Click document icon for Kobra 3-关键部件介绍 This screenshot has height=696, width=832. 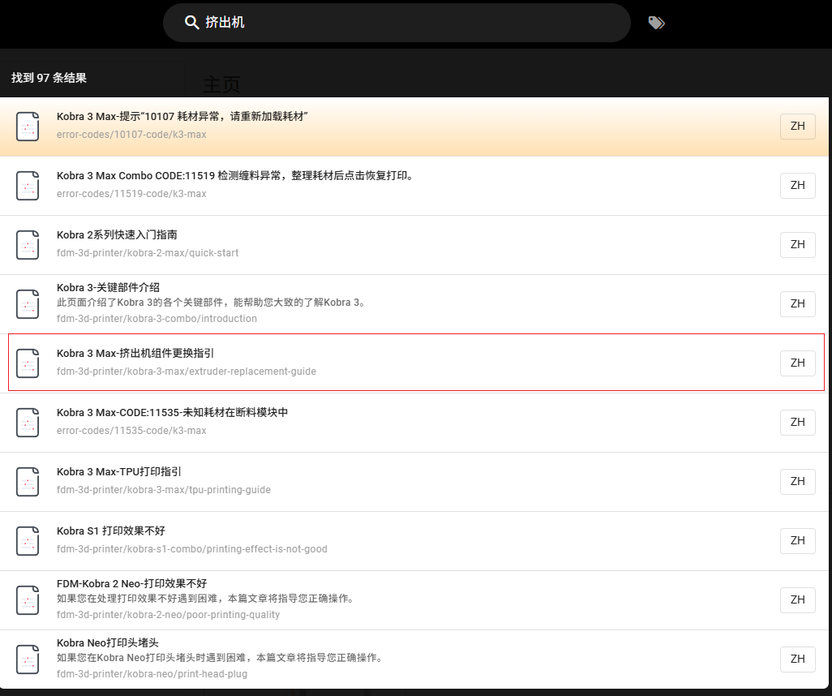click(x=28, y=304)
